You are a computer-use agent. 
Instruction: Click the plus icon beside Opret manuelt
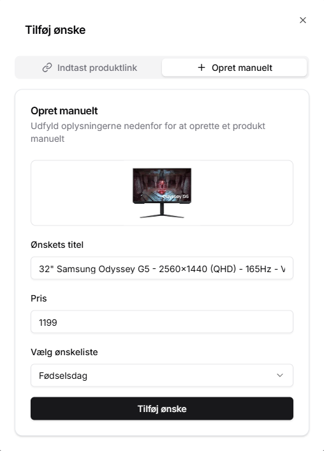(x=202, y=68)
